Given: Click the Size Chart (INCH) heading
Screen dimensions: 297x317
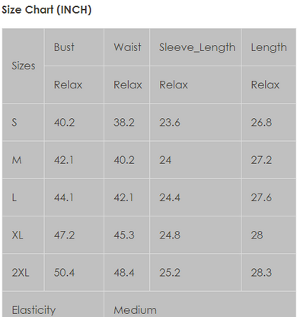Looking at the screenshot, I should coord(46,10).
